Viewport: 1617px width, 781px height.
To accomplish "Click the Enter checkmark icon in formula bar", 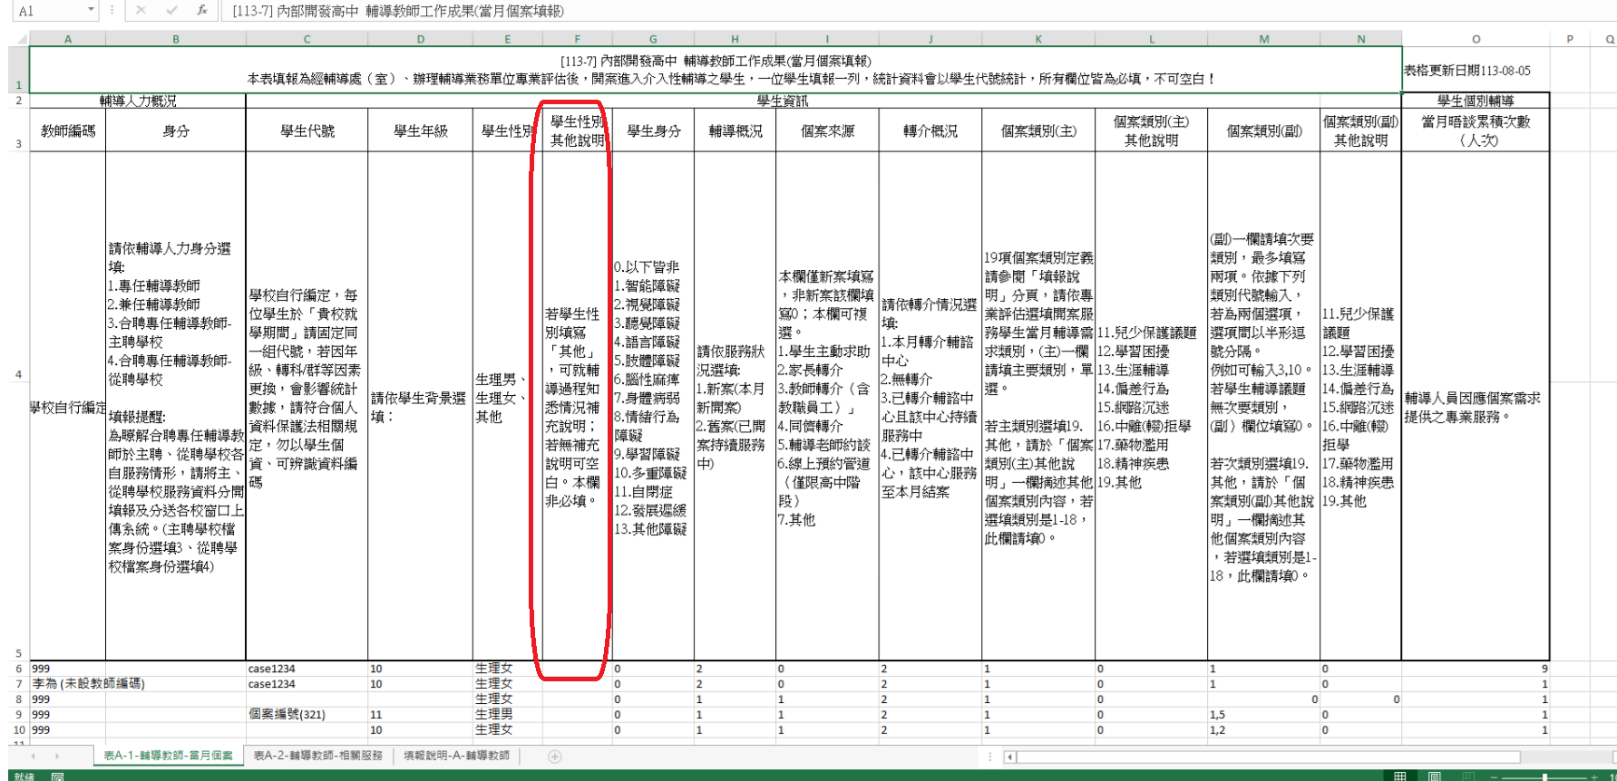I will (171, 10).
